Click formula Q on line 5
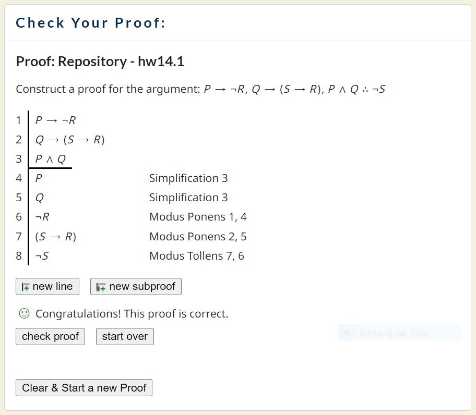The width and height of the screenshot is (476, 415). point(40,198)
